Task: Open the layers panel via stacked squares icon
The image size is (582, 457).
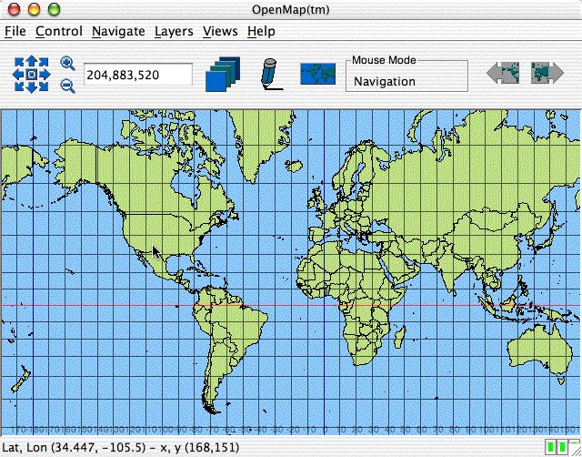Action: (x=223, y=75)
